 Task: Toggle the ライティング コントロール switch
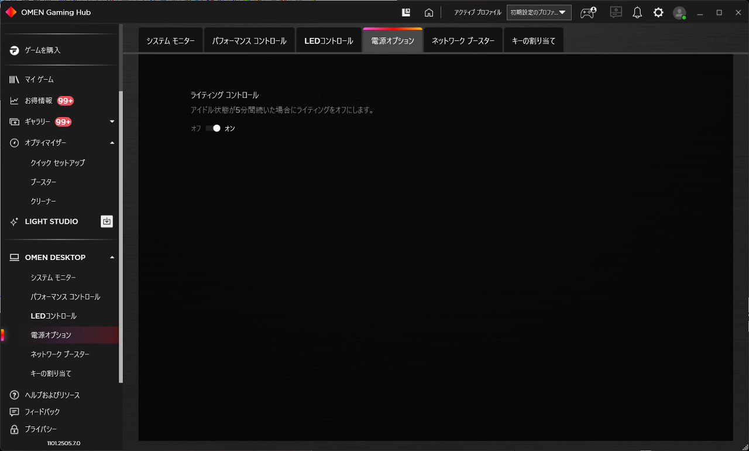(x=213, y=128)
